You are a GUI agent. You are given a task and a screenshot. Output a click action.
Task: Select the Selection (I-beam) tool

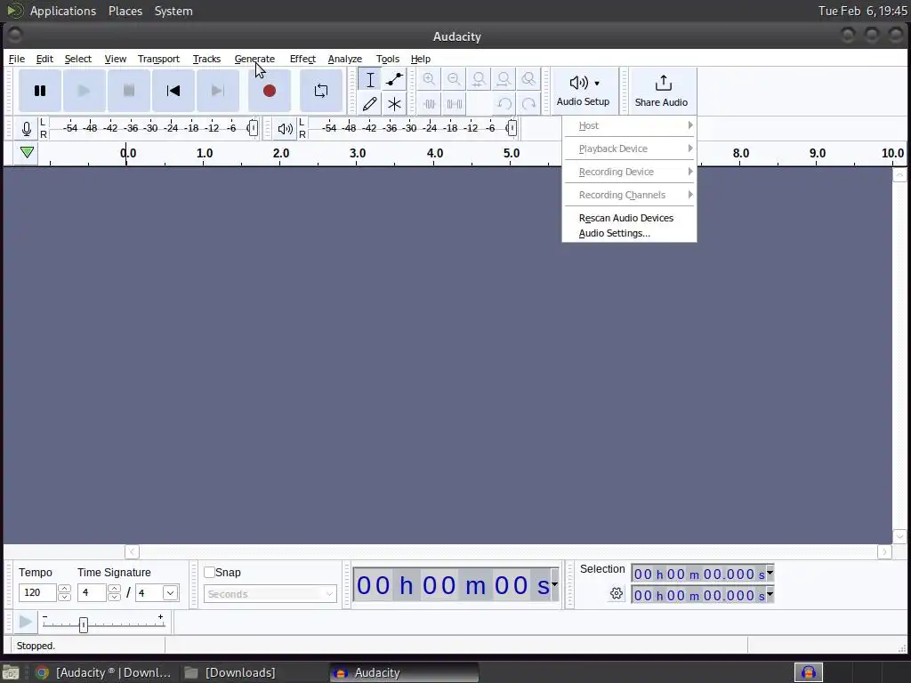coord(369,79)
